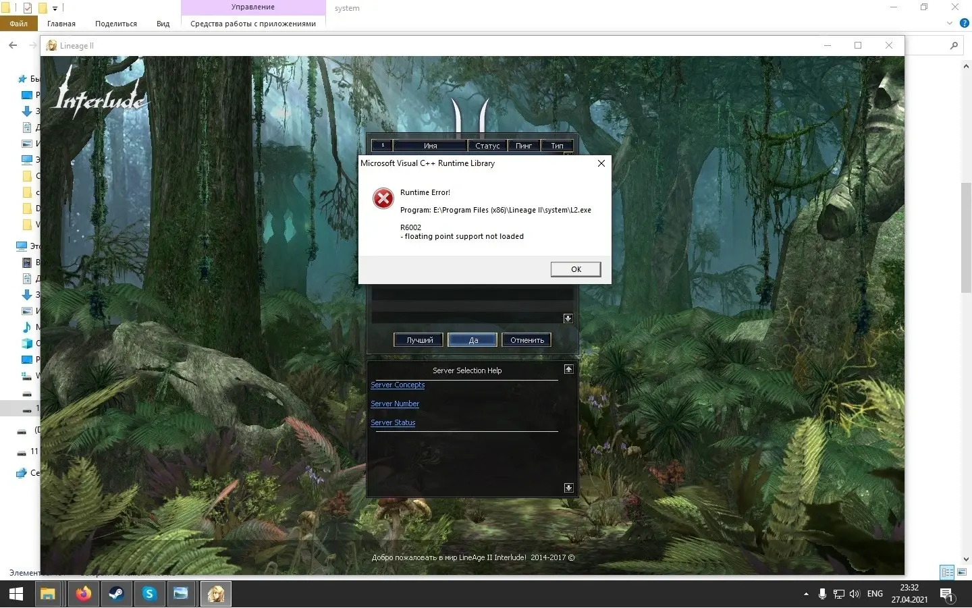Open the Server Status help link
This screenshot has height=608, width=972.
pyautogui.click(x=393, y=422)
